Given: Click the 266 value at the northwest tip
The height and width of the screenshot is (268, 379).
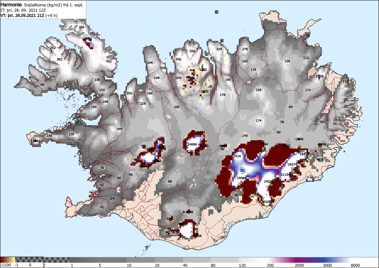Looking at the screenshot, I should click(x=82, y=27).
